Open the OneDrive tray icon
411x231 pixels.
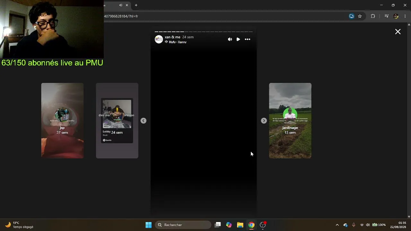coord(345,225)
